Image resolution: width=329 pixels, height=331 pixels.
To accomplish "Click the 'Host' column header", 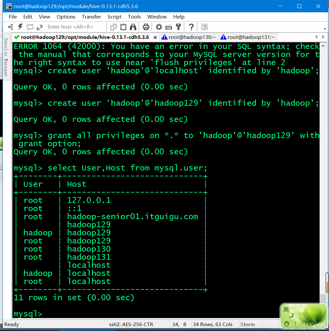I will [x=77, y=184].
